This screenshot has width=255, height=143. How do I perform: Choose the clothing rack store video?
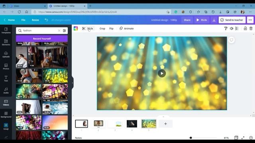coord(48,57)
